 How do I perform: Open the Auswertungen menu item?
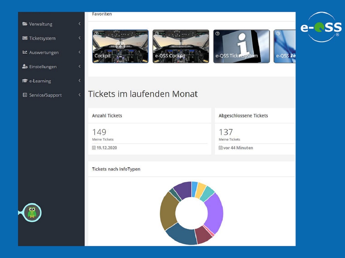[x=51, y=53]
